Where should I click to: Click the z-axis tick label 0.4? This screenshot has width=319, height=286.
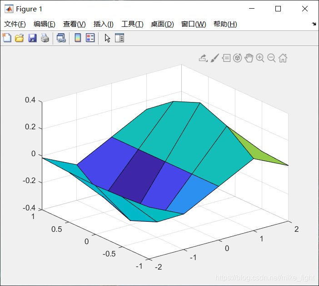coord(30,100)
